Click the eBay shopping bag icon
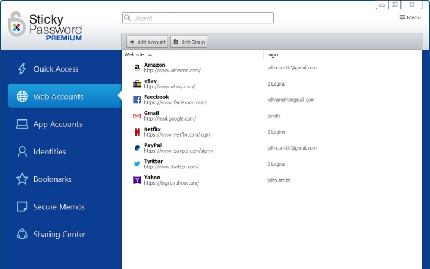The height and width of the screenshot is (269, 430). 137,84
